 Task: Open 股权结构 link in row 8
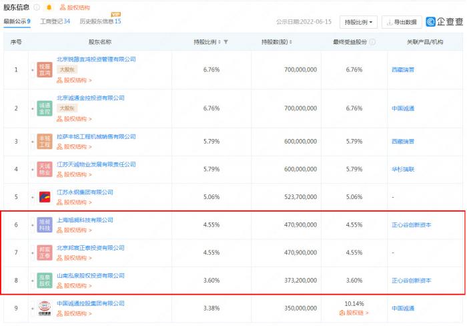click(x=75, y=286)
